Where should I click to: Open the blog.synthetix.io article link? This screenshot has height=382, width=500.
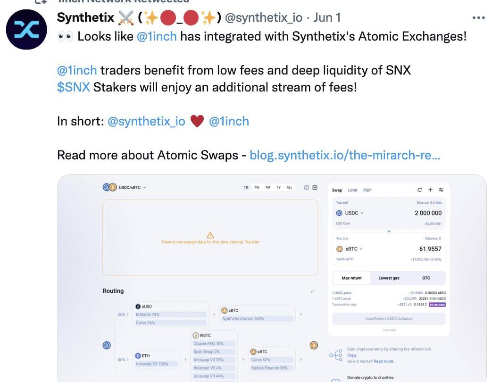pyautogui.click(x=345, y=155)
